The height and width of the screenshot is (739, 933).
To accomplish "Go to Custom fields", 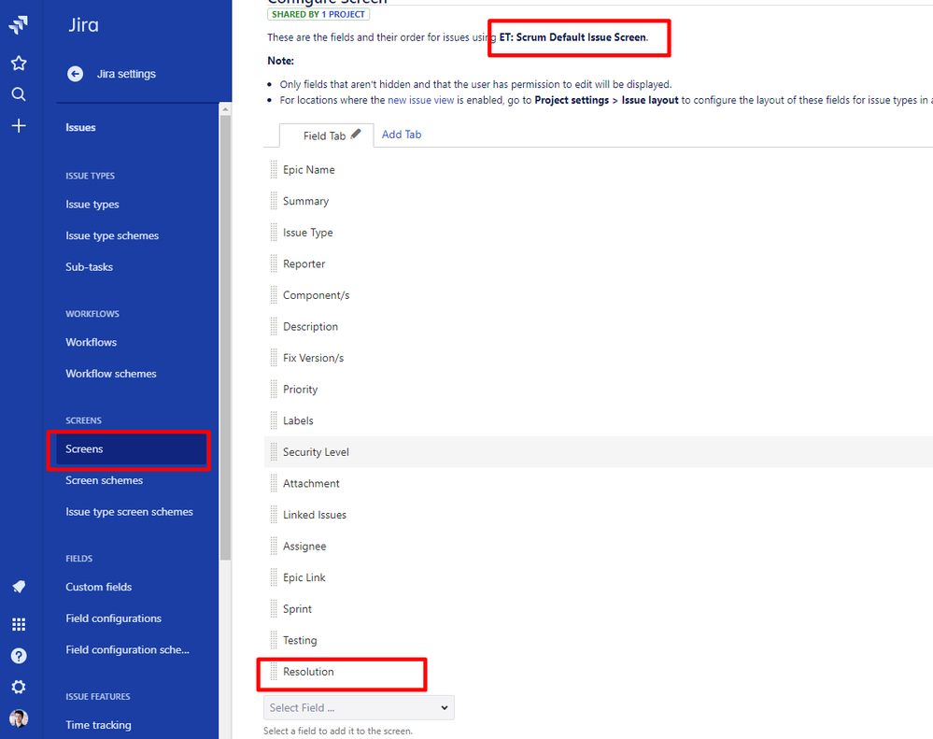I will 99,587.
